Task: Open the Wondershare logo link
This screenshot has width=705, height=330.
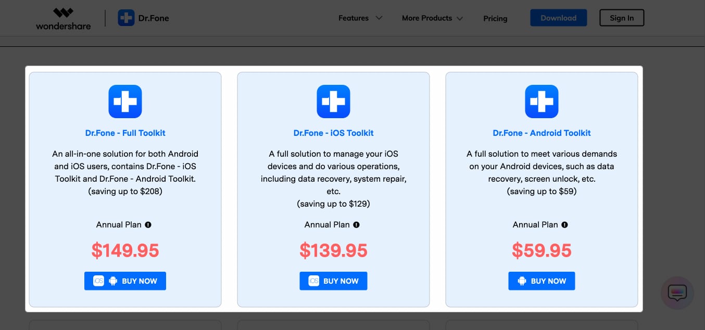Action: tap(63, 18)
